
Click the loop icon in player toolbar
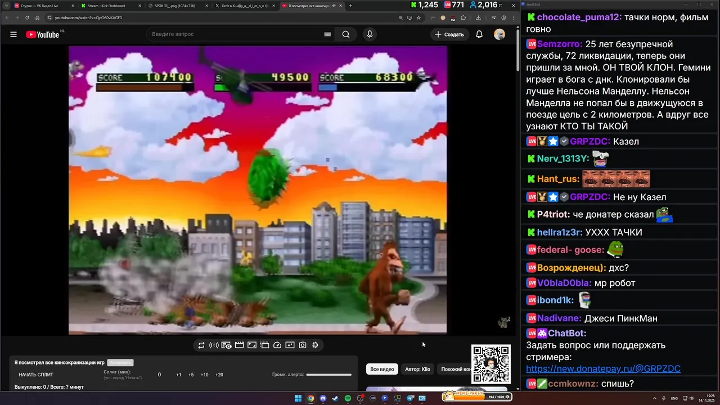click(x=201, y=345)
